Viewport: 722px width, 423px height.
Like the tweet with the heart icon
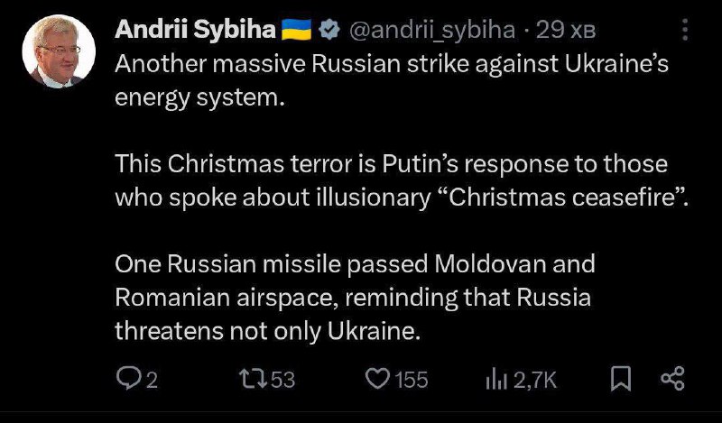pos(376,379)
